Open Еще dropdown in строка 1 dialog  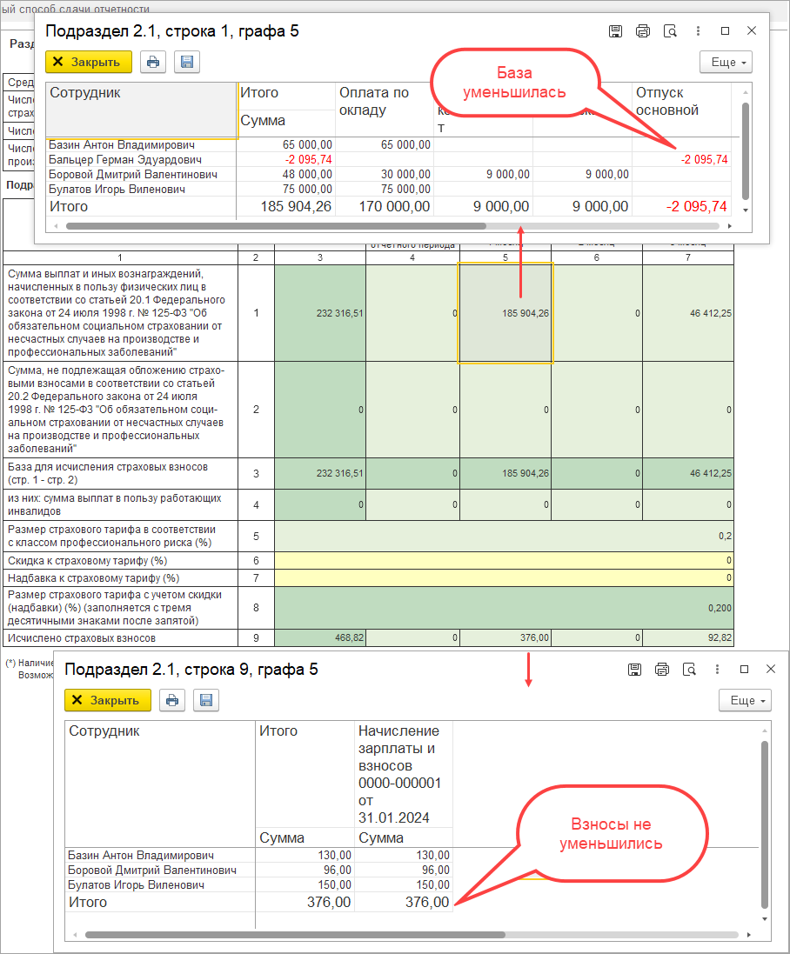click(x=726, y=62)
